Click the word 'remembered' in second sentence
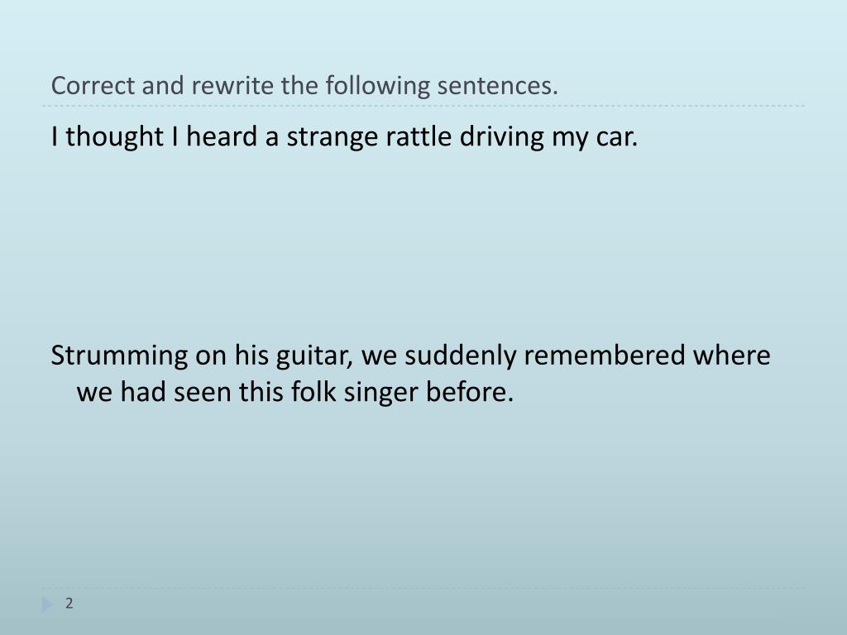The image size is (847, 635). [604, 356]
